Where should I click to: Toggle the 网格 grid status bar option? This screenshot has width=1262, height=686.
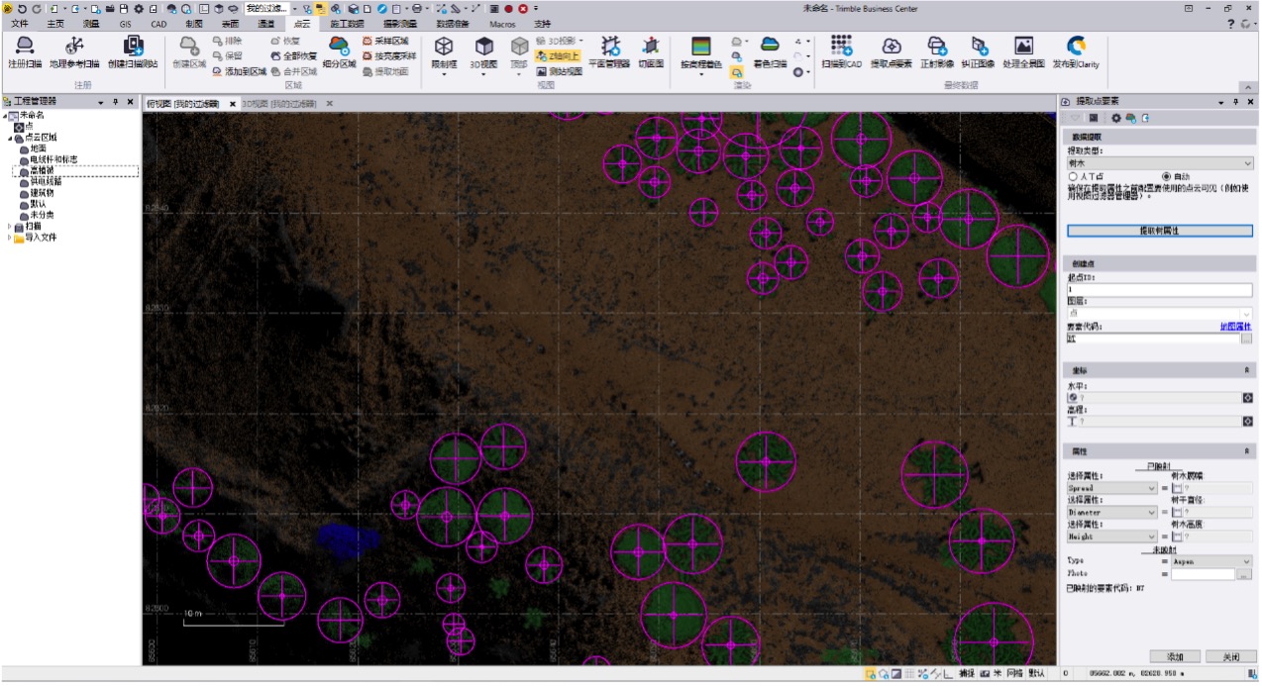[x=1014, y=673]
